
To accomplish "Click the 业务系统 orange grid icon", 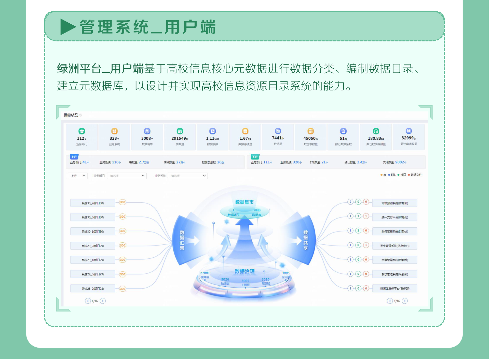I will point(114,131).
